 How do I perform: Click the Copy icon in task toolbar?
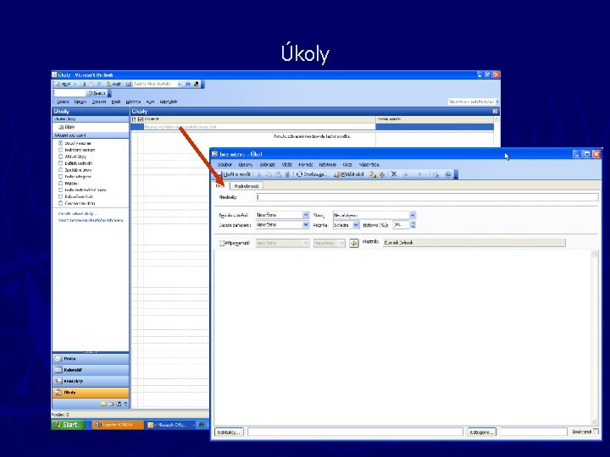point(269,174)
